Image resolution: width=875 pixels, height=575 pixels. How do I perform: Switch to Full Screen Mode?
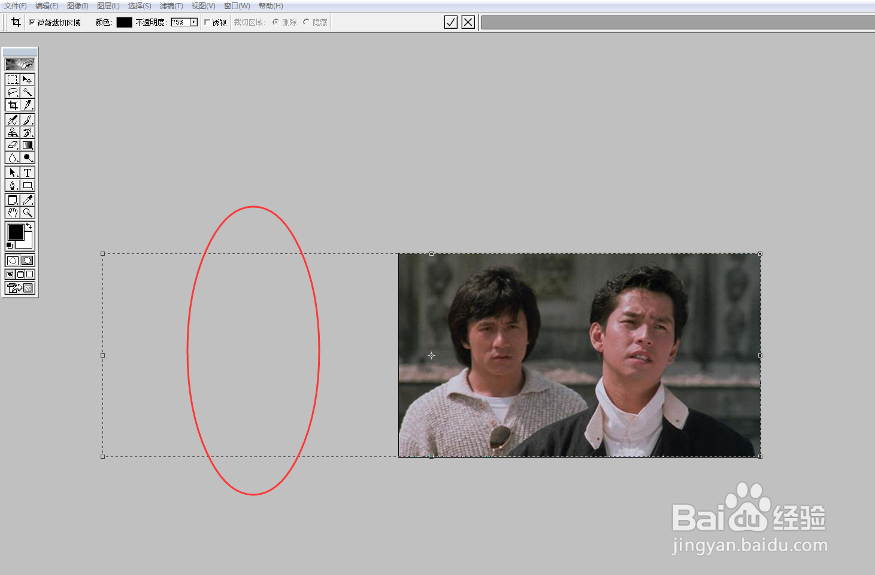point(29,274)
